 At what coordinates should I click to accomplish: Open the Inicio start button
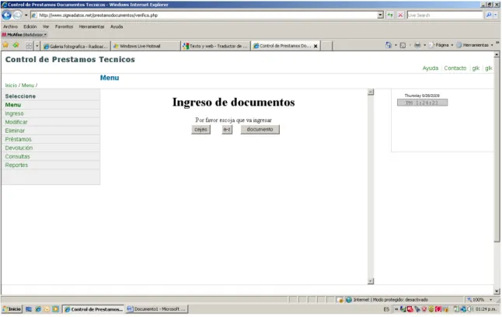(x=12, y=309)
